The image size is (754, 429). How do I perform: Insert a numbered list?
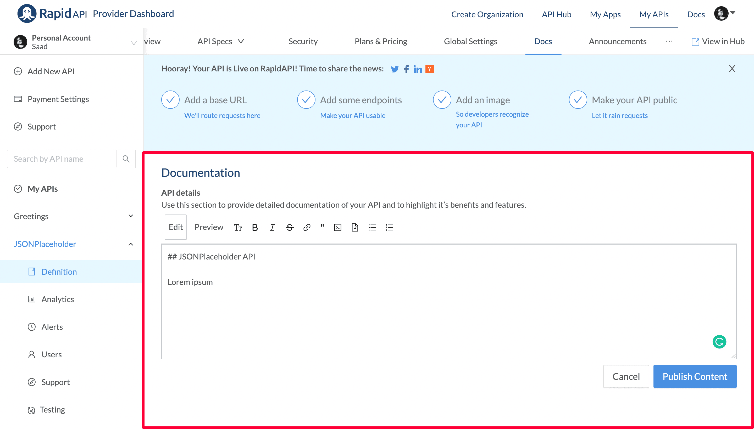point(389,228)
